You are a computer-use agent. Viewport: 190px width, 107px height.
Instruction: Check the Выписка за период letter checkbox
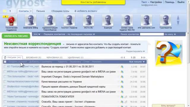(5, 67)
